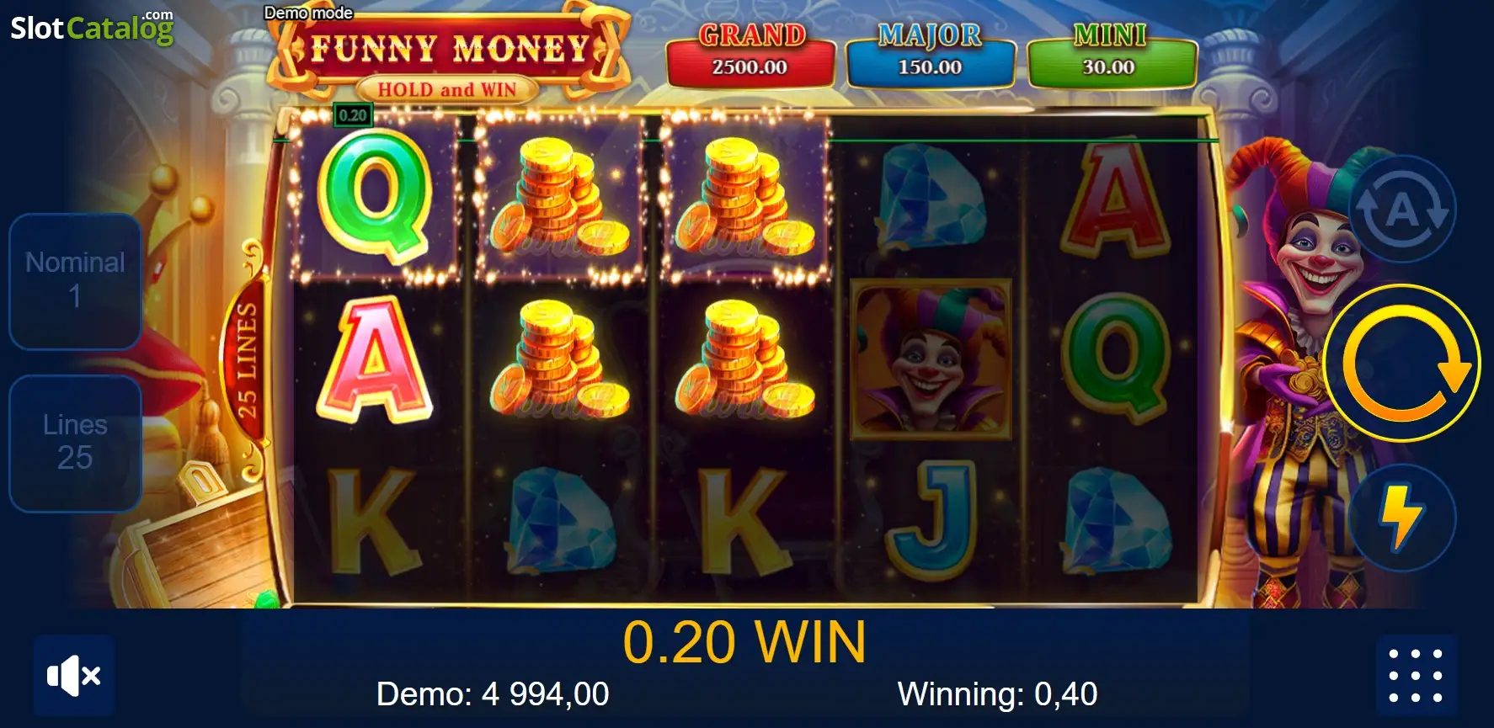Click the blue diamond on the fifth reel
Viewport: 1494px width, 728px height.
click(x=1116, y=519)
